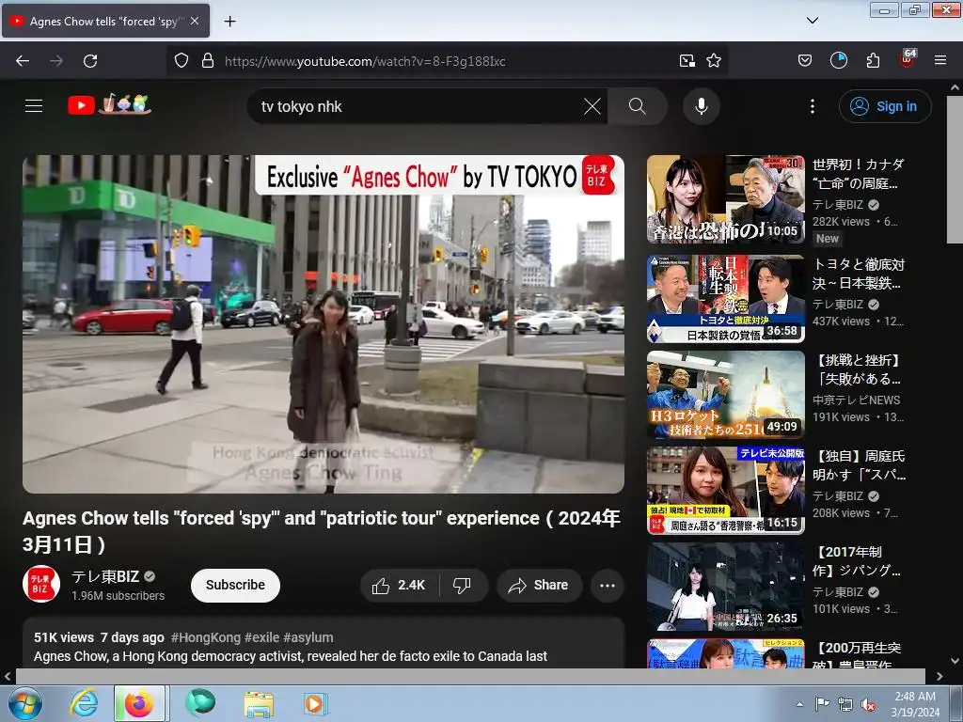963x722 pixels.
Task: Open suggested video with 36:58 duration
Action: tap(725, 299)
